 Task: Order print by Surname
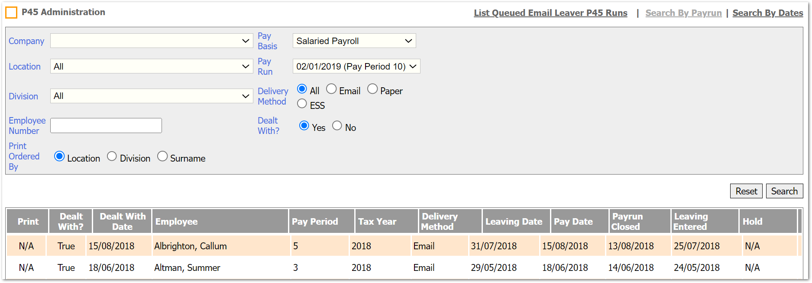(x=162, y=156)
